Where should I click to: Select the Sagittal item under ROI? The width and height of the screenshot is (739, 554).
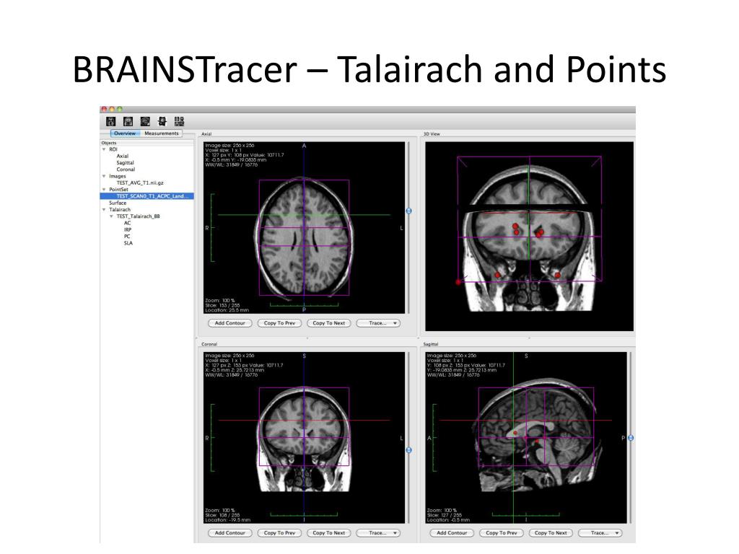tap(125, 162)
